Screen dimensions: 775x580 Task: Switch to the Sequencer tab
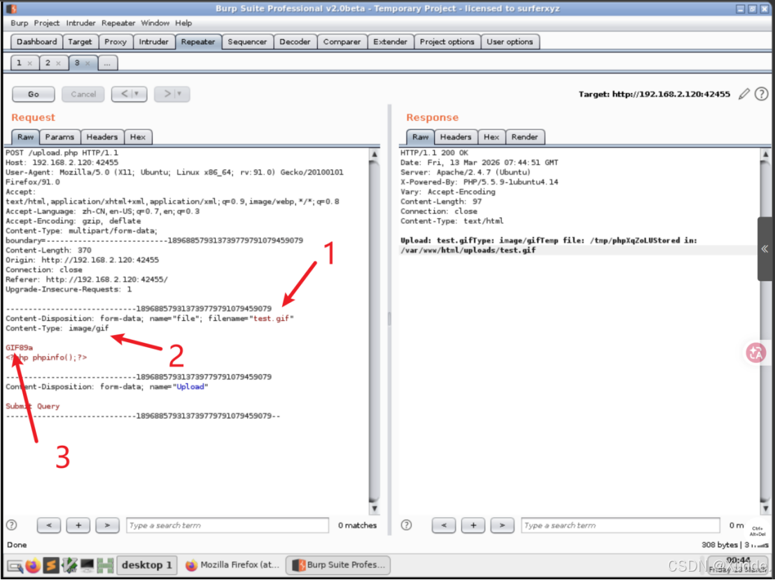click(x=247, y=42)
